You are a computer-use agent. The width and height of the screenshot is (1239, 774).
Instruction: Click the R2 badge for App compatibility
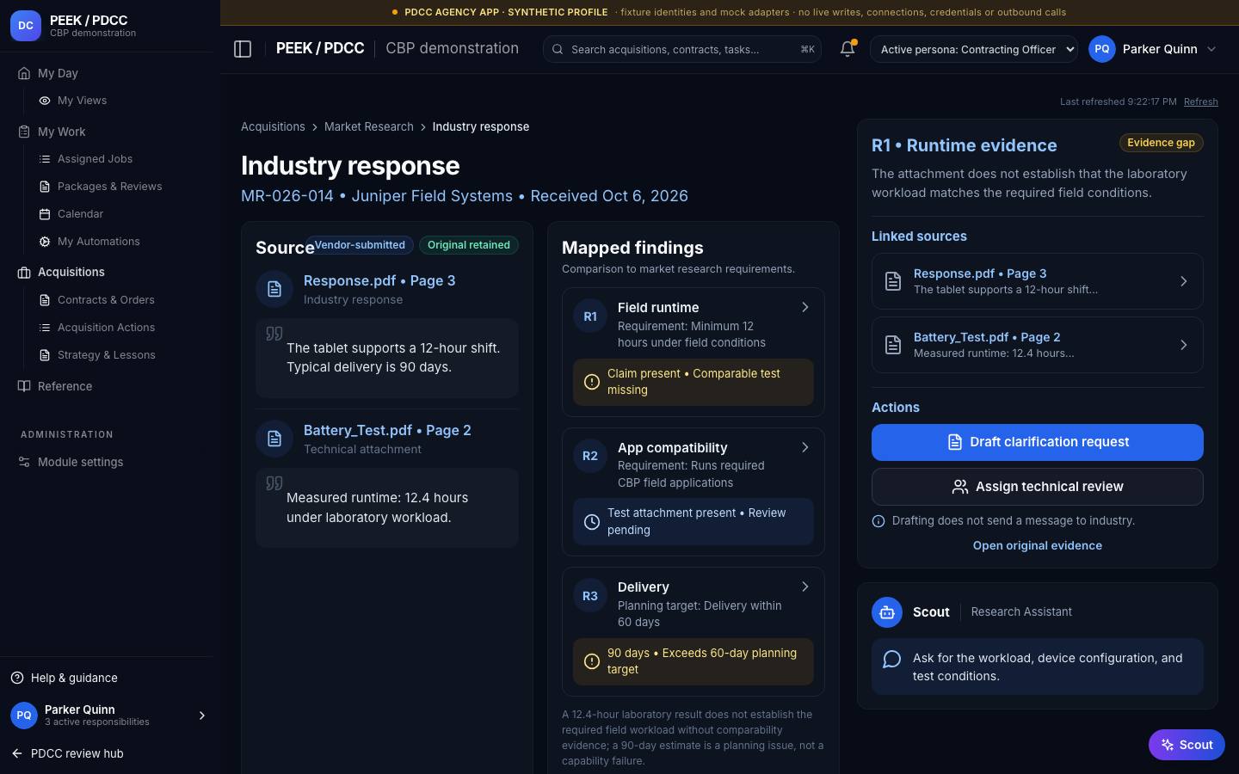pyautogui.click(x=590, y=456)
